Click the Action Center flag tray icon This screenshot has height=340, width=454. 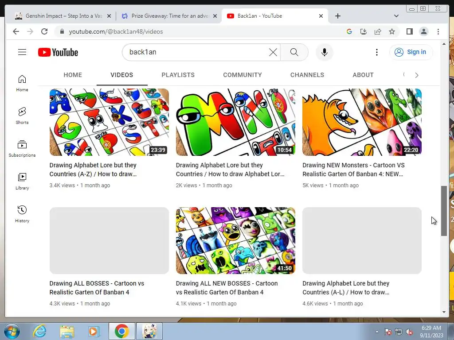coord(387,332)
